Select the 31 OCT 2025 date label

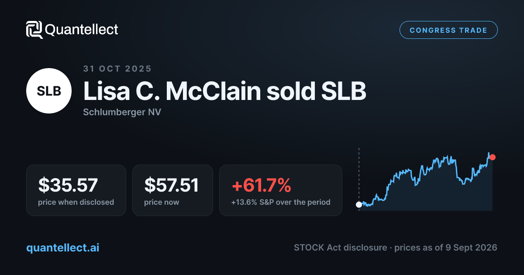tap(117, 69)
